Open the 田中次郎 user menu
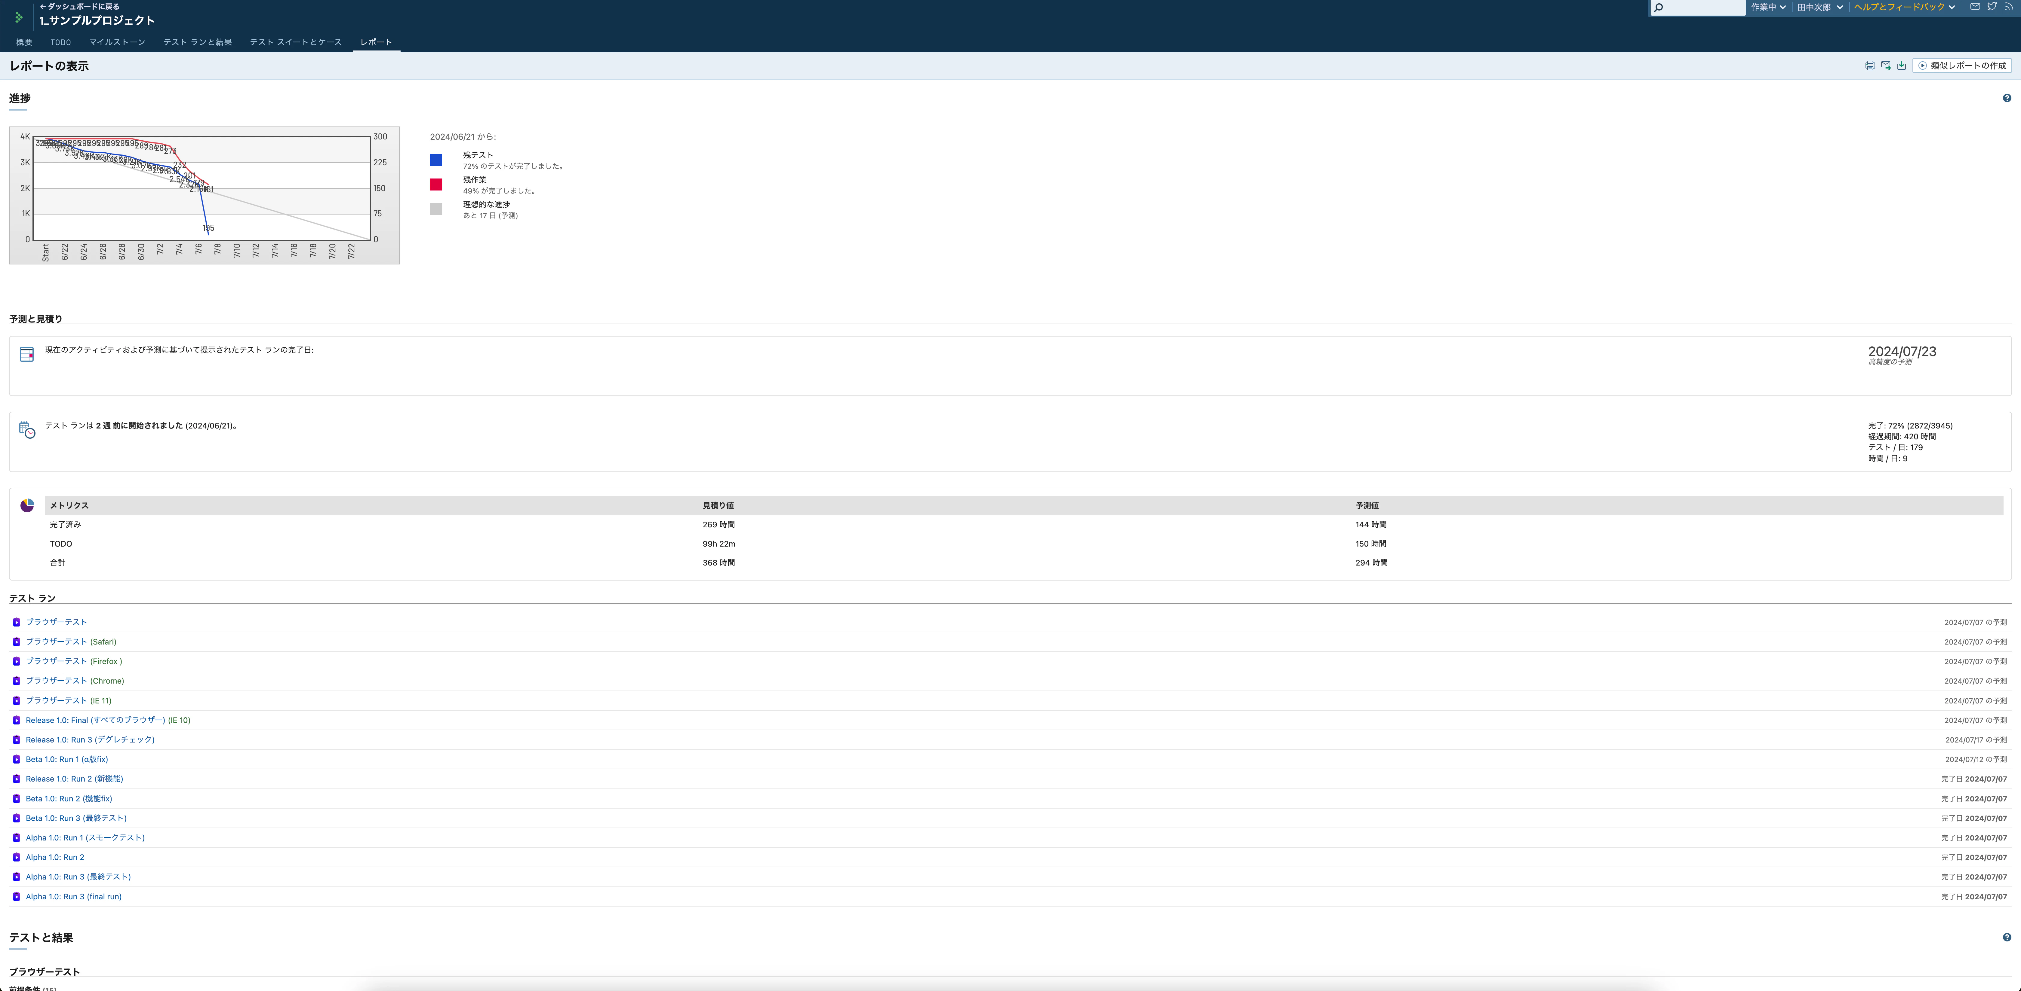 [1820, 7]
